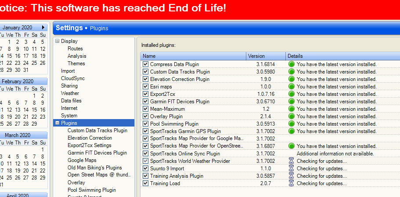Sort plugins by Version column header
The height and width of the screenshot is (197, 400).
coord(266,56)
